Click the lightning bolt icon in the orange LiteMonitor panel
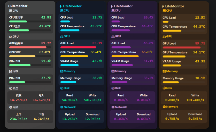 (163, 6)
